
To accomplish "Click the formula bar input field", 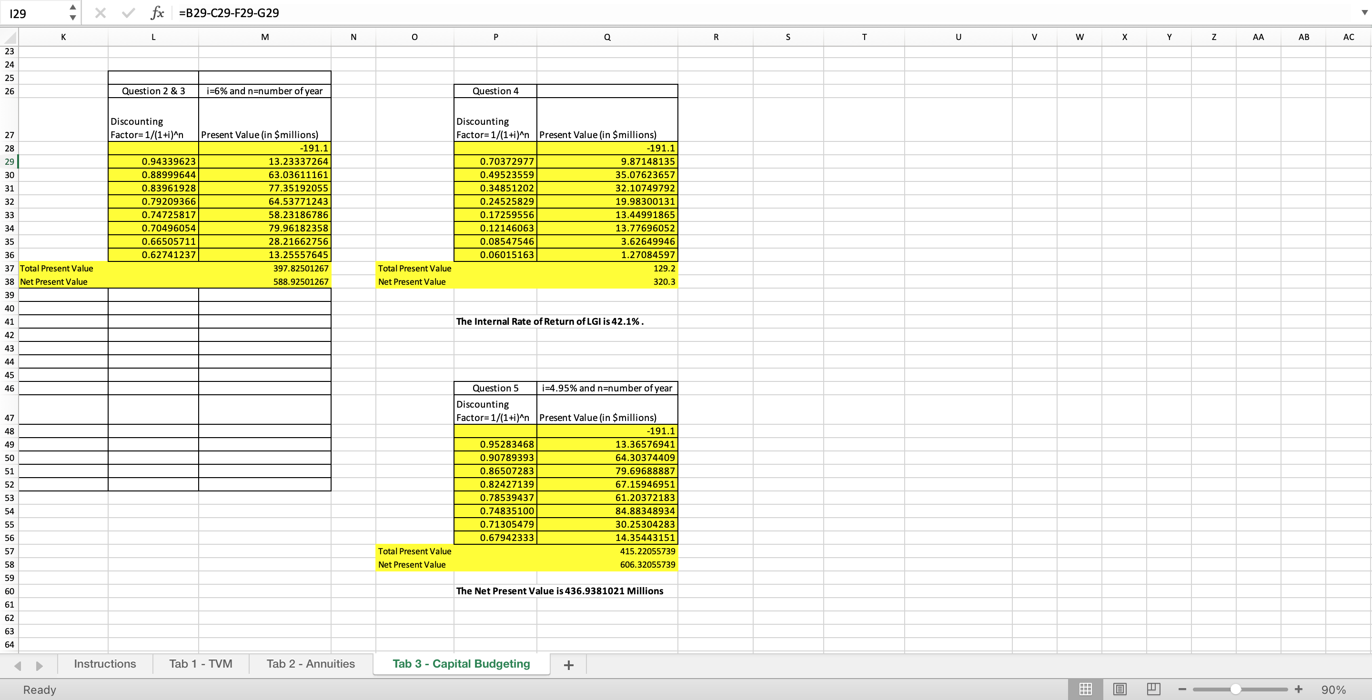I will click(746, 13).
